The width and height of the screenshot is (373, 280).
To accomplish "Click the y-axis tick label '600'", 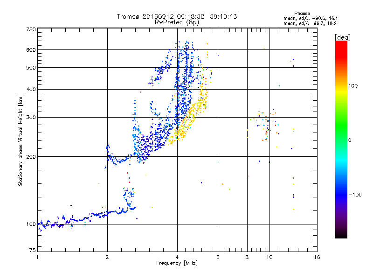I will pyautogui.click(x=31, y=50).
